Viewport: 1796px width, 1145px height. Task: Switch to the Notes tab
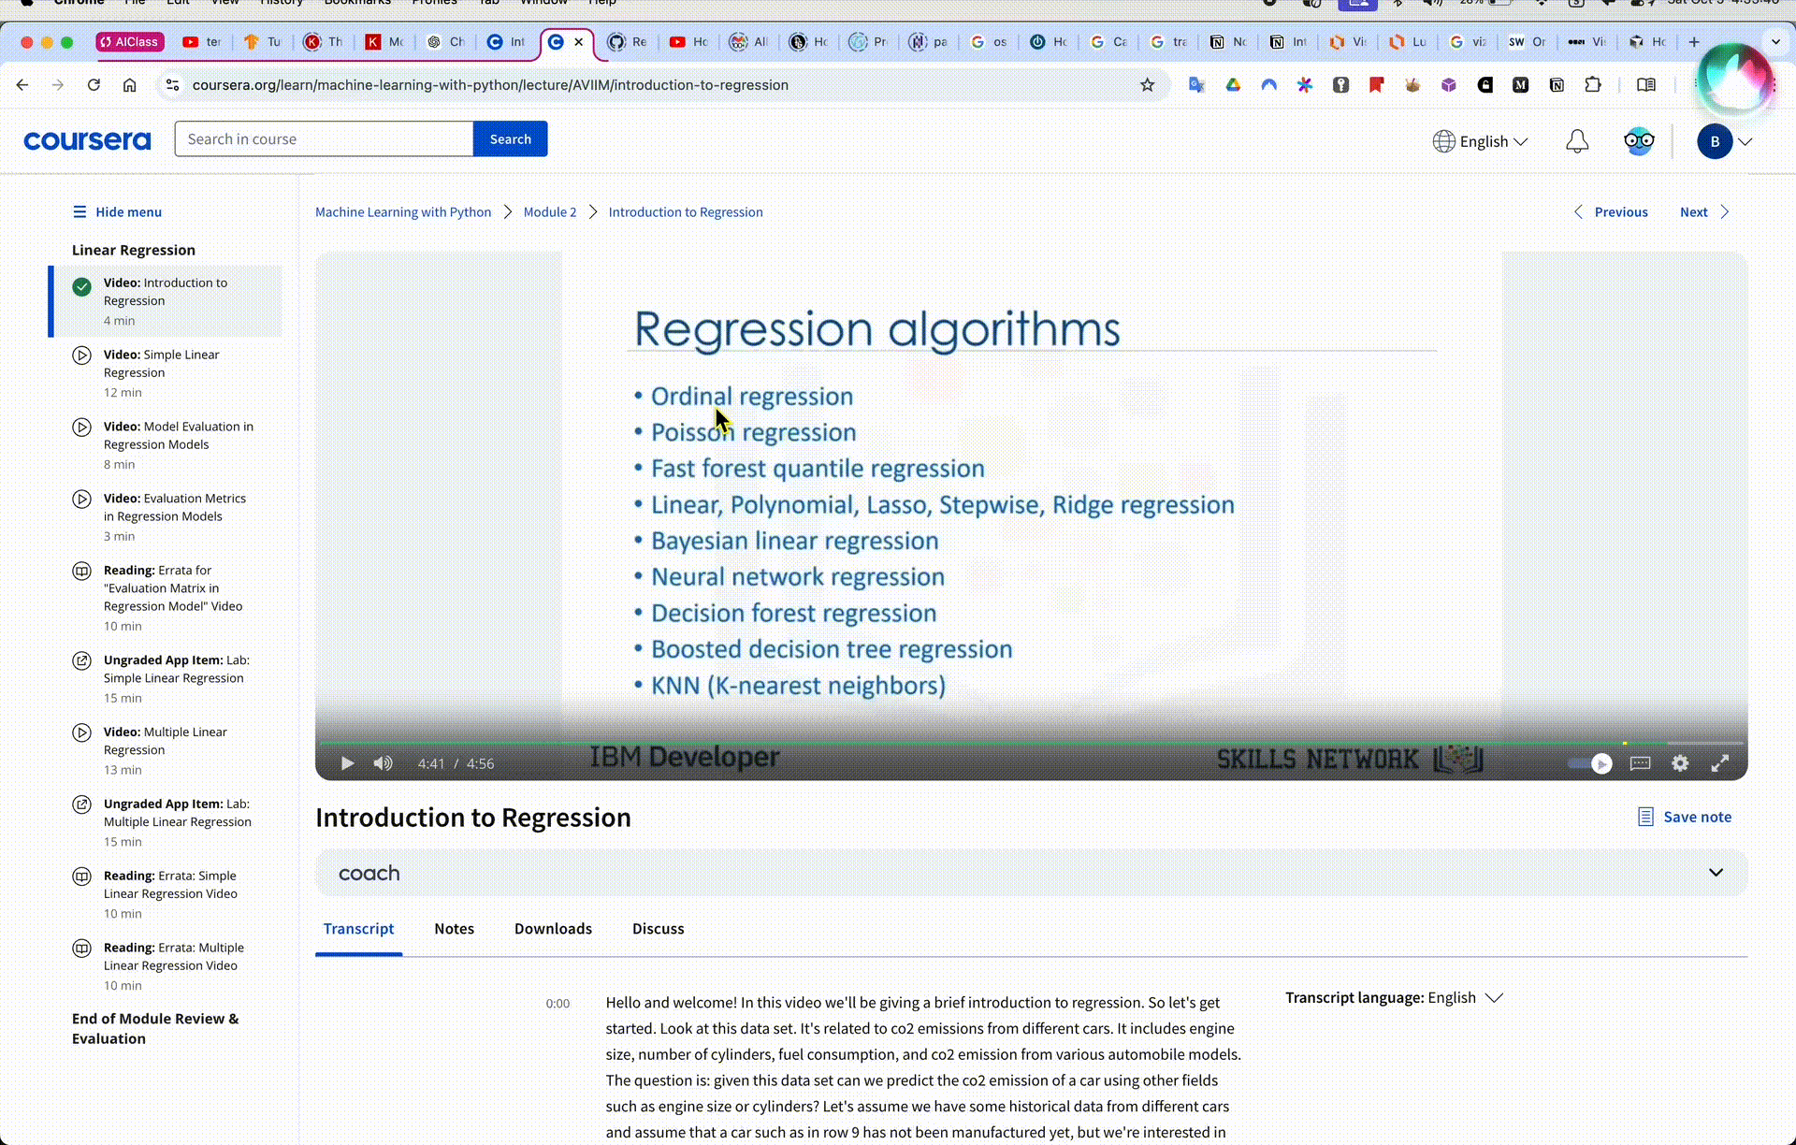point(455,928)
